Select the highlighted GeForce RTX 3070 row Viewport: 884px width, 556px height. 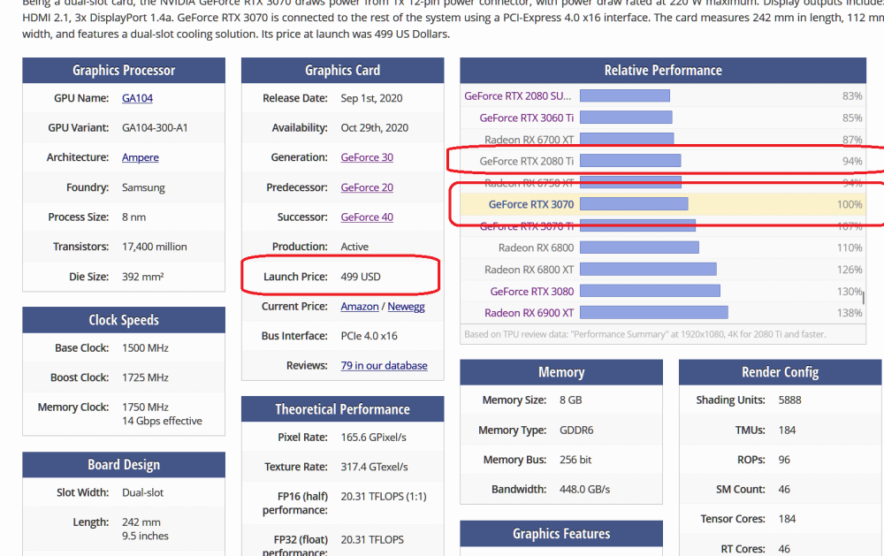click(663, 204)
